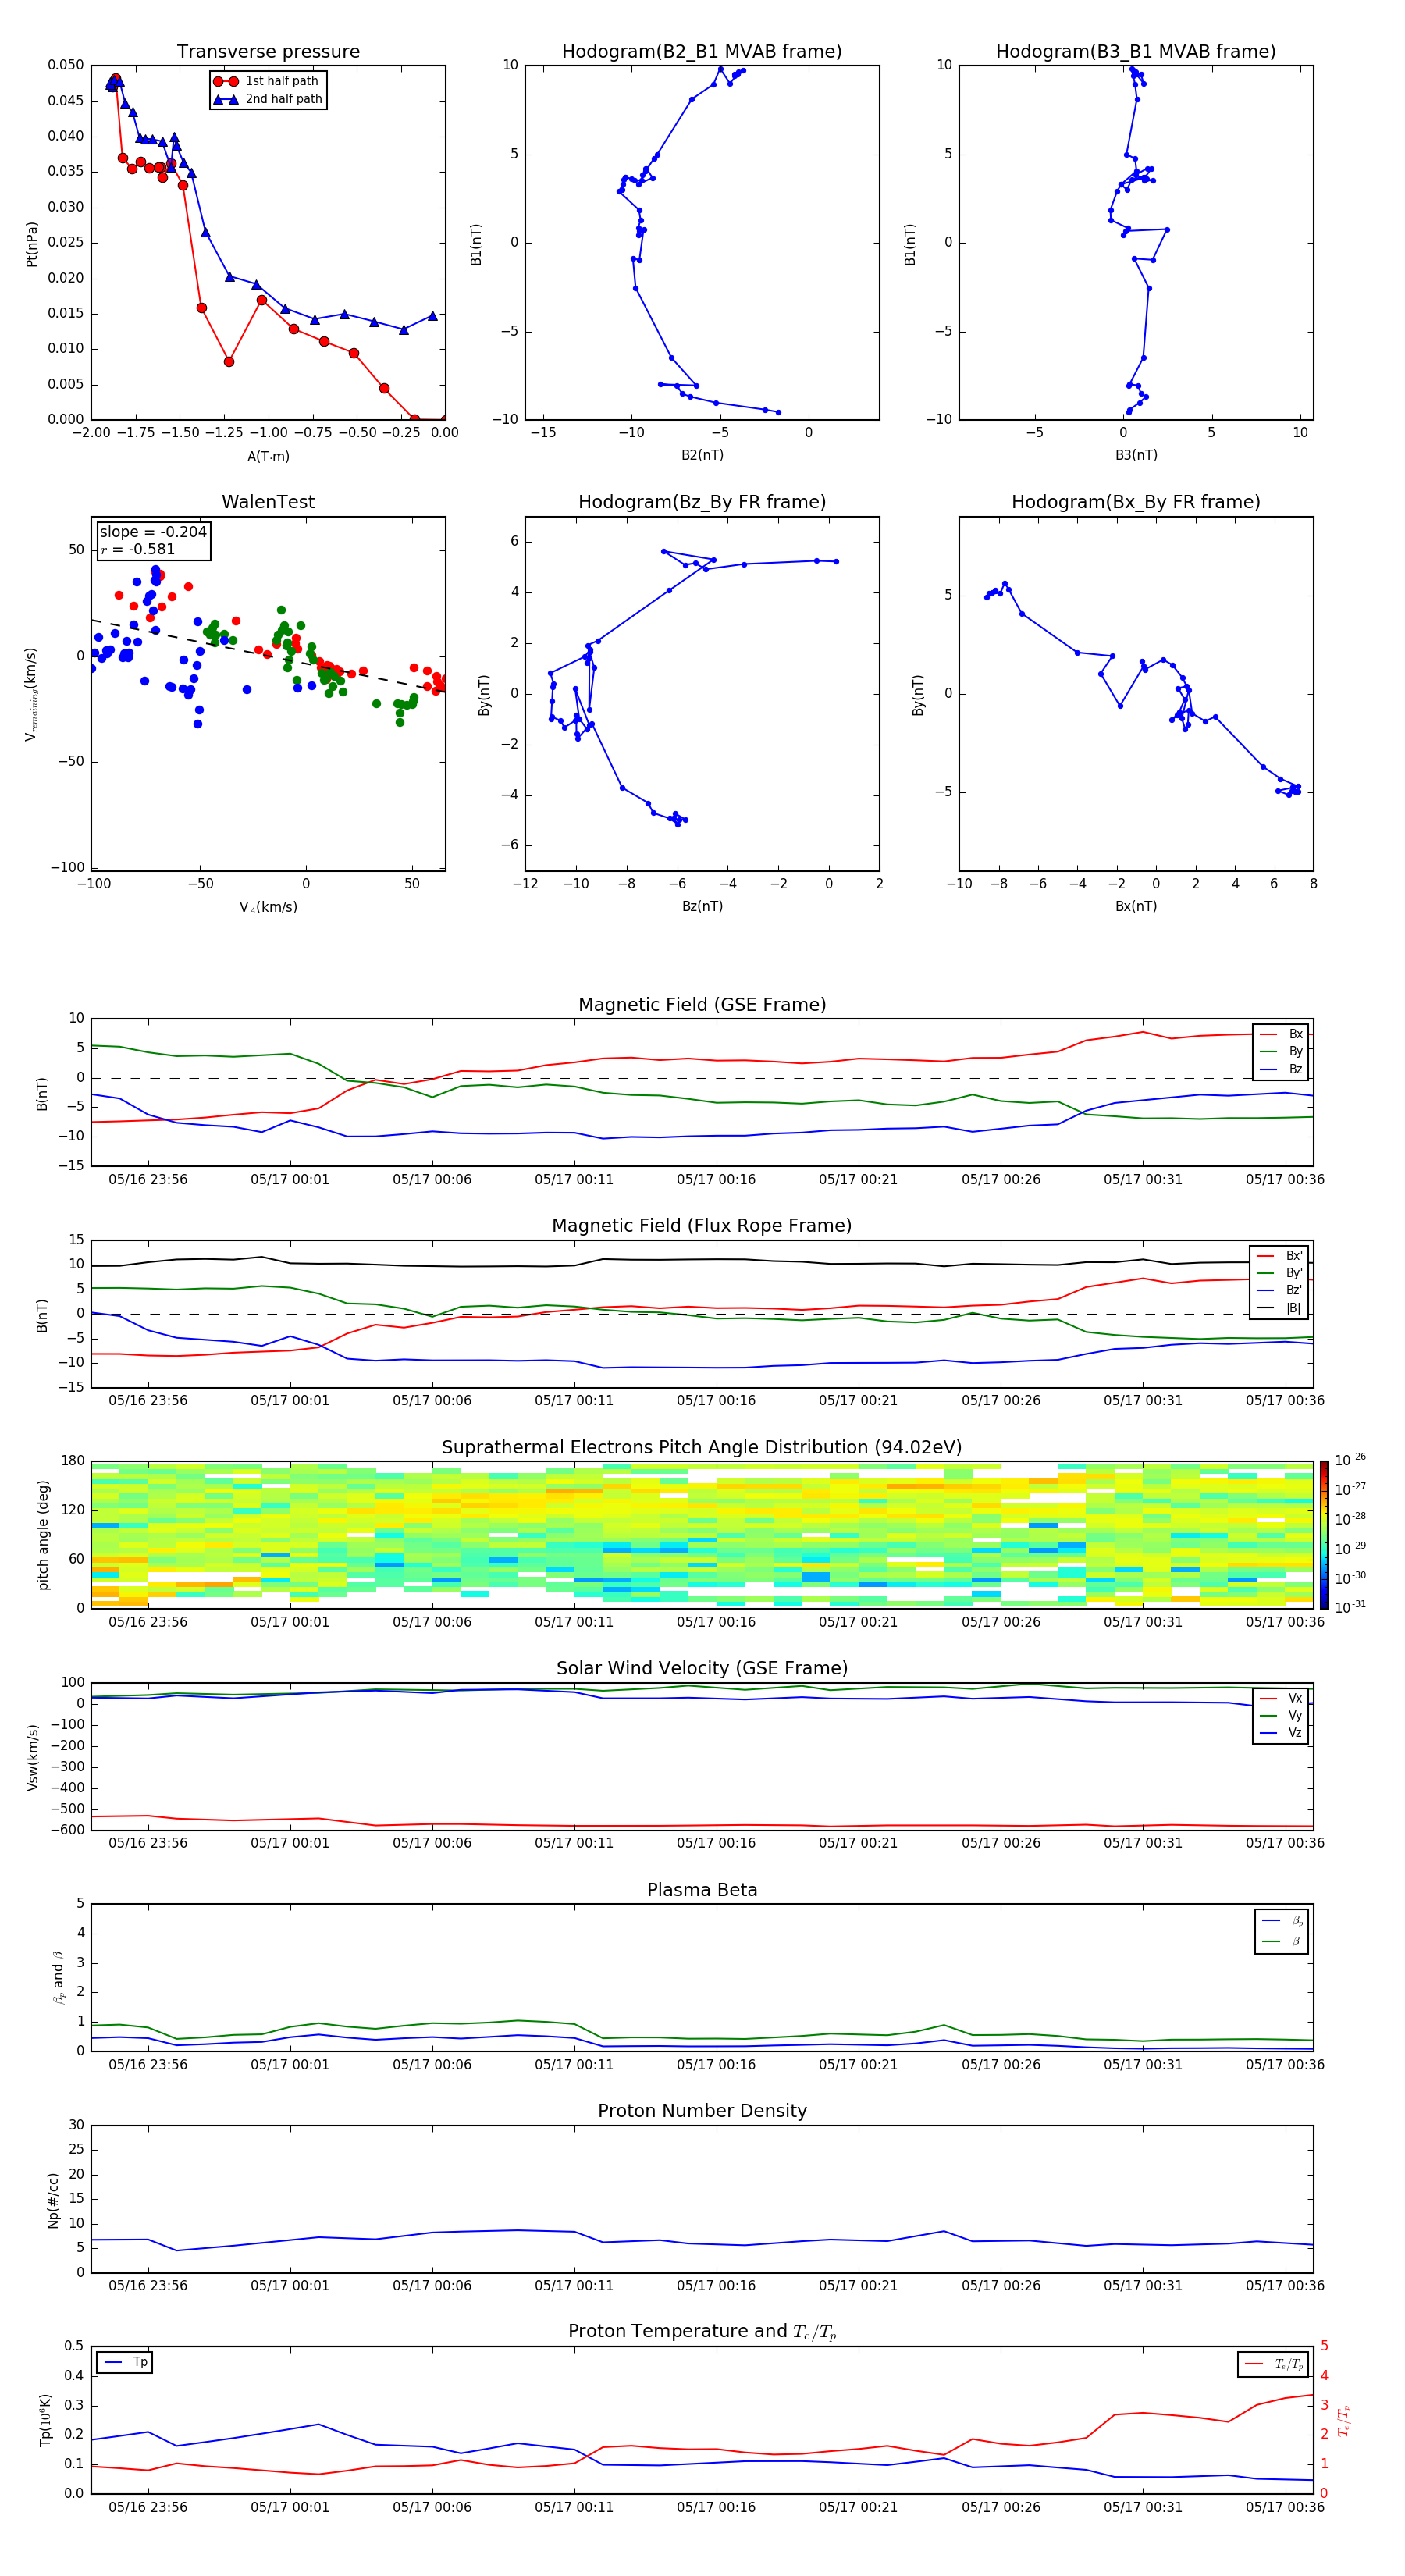Click the 'Np(#/cc)' axis label

pyautogui.click(x=53, y=2200)
